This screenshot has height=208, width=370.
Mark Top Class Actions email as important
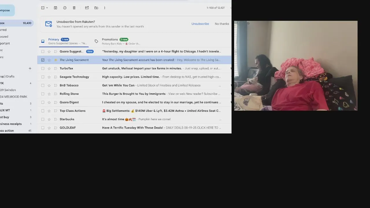point(55,111)
